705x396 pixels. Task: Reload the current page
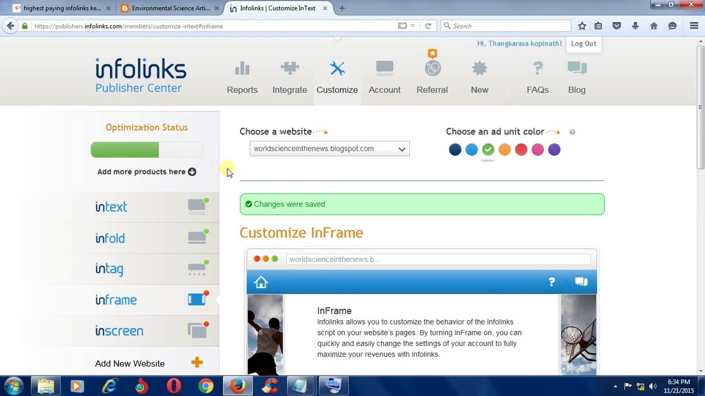(428, 26)
